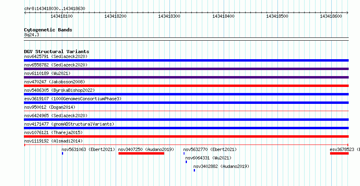Click ruler position 143418600
360x186 pixels.
coord(331,16)
